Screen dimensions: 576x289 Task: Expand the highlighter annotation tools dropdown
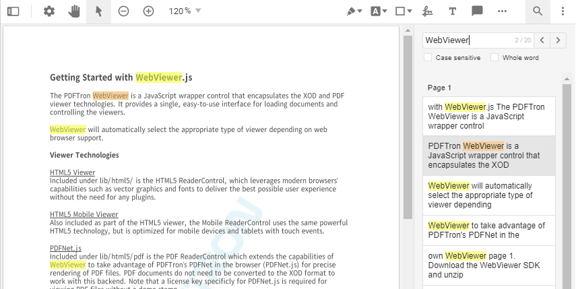(354, 11)
